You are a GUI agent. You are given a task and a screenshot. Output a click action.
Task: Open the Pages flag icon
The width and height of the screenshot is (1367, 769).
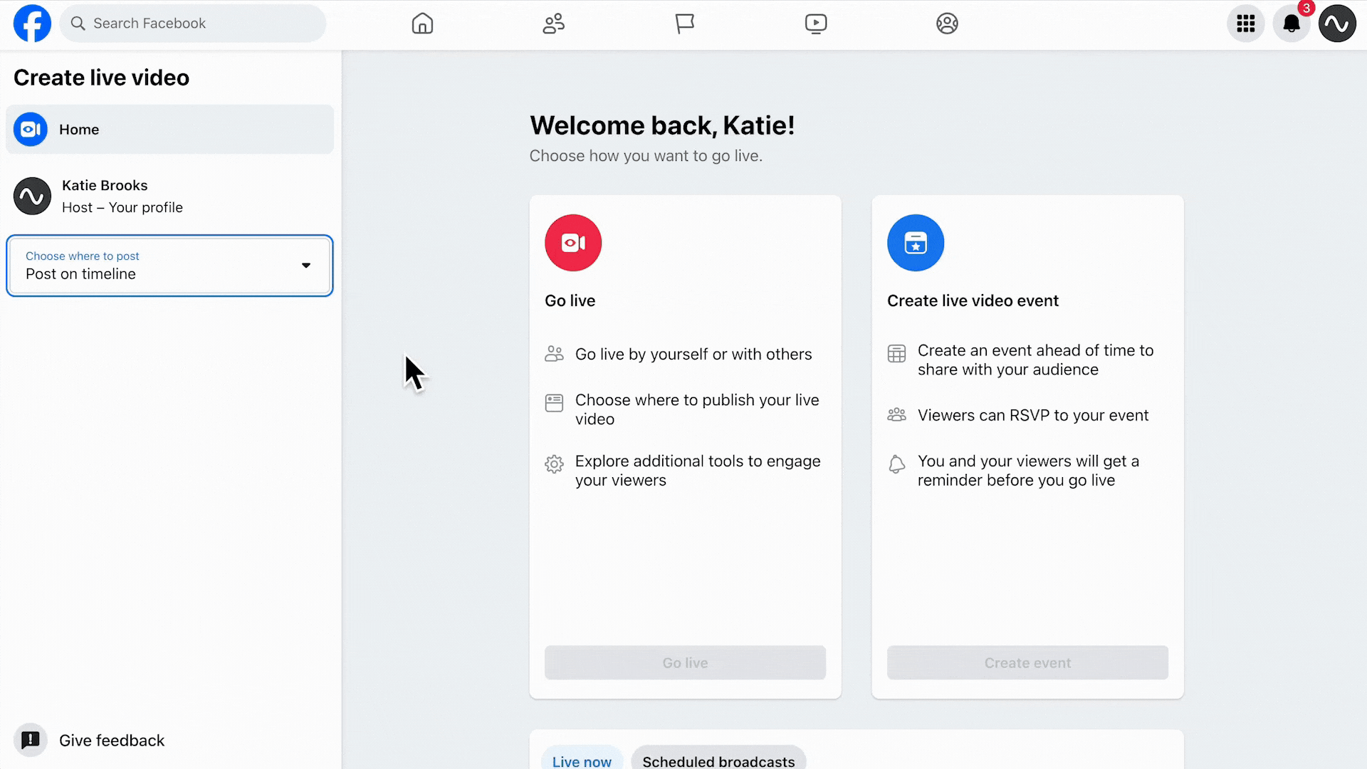(684, 23)
